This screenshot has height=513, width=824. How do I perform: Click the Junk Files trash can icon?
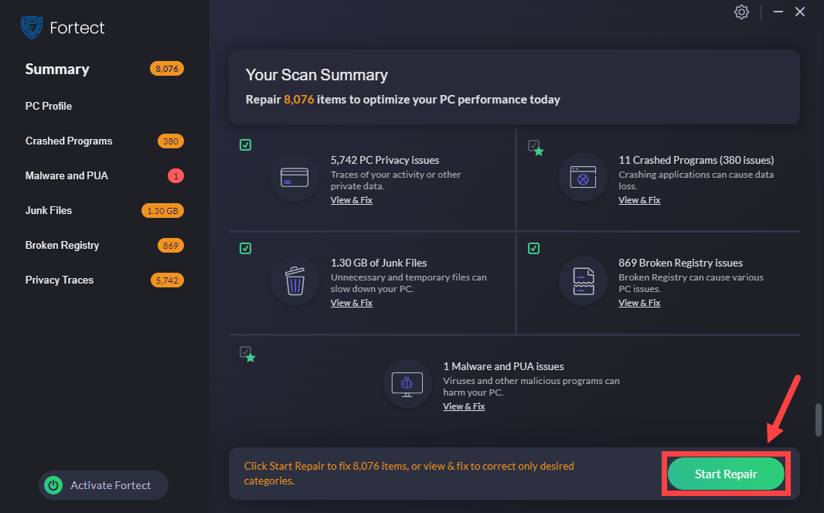(295, 281)
